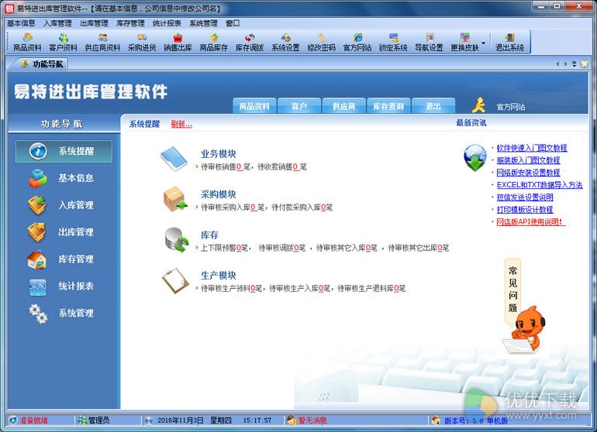
Task: Click the 商品资料 banner tab
Action: pos(254,106)
